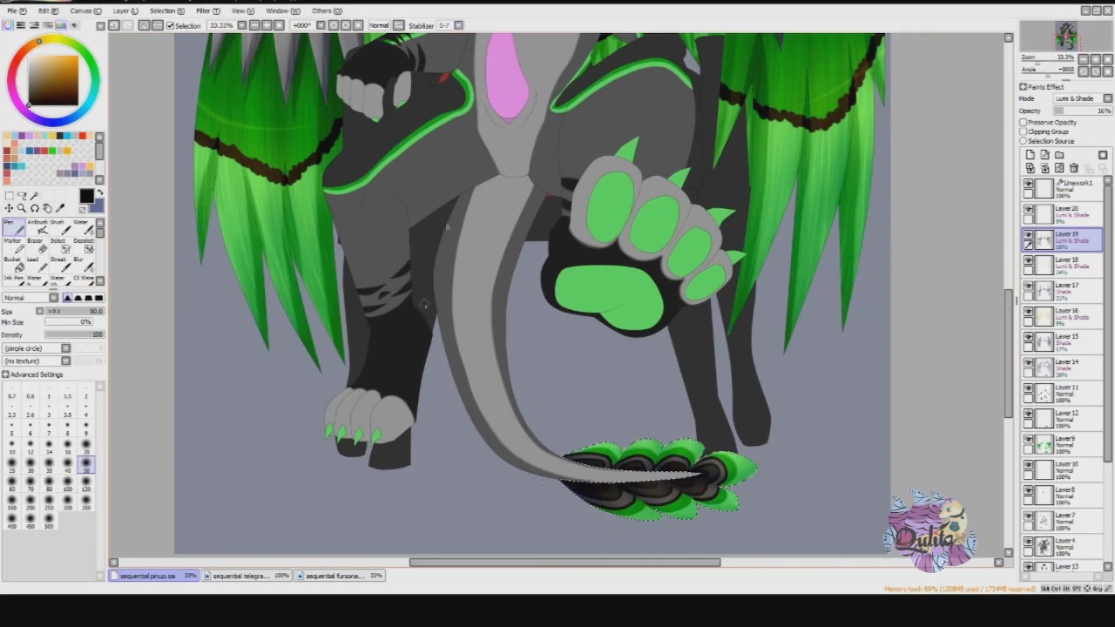
Task: Open the Stabilizer level dropdown
Action: tap(459, 26)
